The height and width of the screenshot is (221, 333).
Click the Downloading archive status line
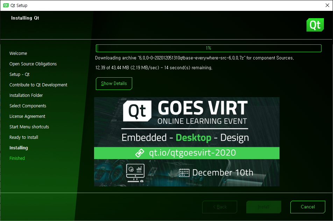point(194,58)
